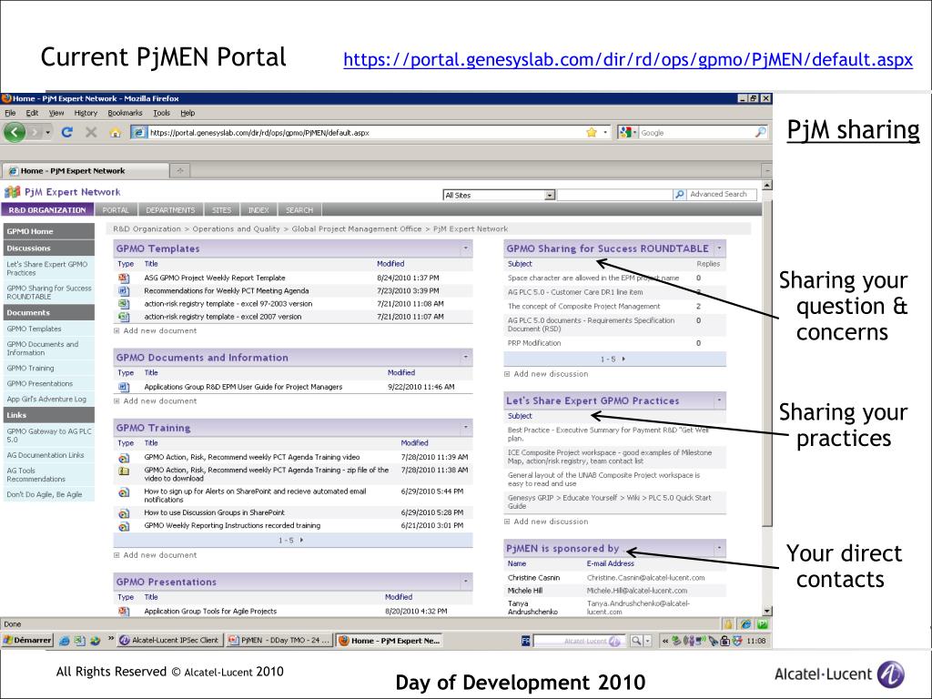Open The concept of Composite Project Management discussion
The height and width of the screenshot is (699, 932).
point(583,306)
